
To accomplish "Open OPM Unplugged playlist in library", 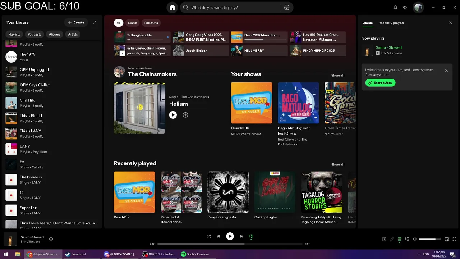I will pyautogui.click(x=52, y=72).
